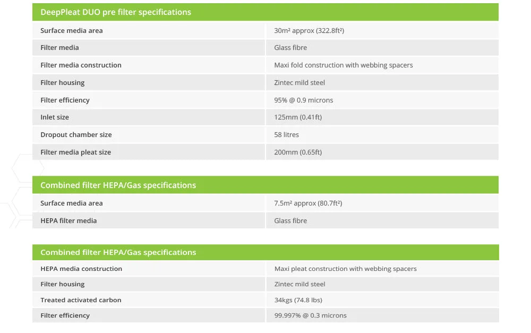Click the 'HEPA filter media' row label
The image size is (531, 333).
point(68,221)
